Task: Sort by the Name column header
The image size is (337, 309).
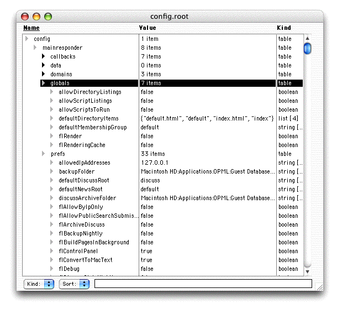Action: (31, 28)
